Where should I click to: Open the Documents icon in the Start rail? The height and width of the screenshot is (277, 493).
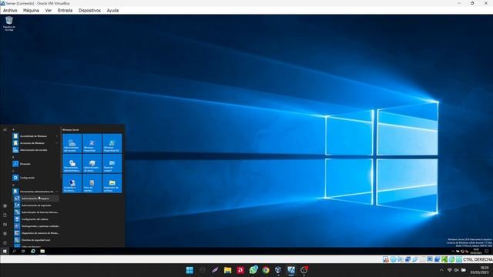tap(5, 215)
